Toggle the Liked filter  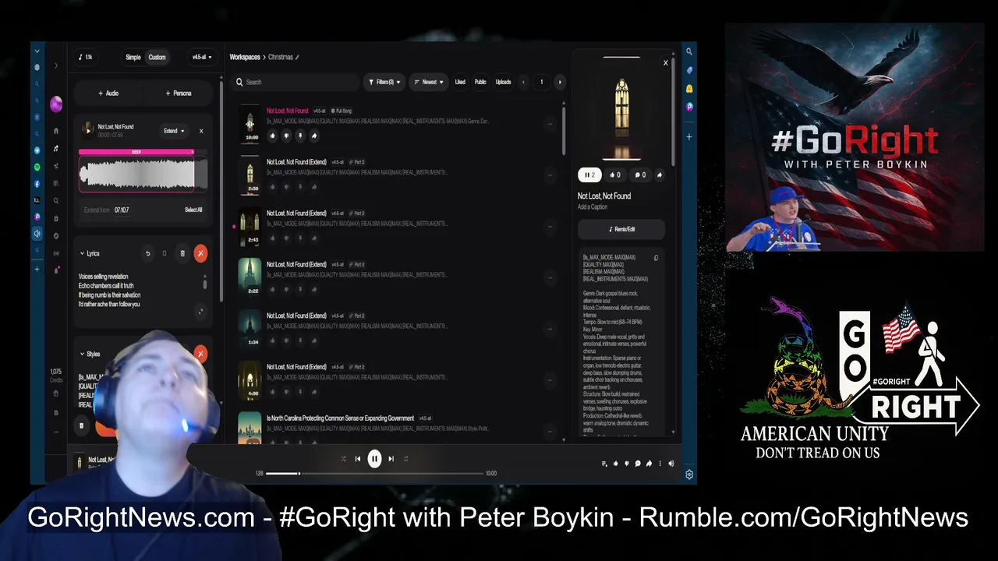[x=460, y=82]
